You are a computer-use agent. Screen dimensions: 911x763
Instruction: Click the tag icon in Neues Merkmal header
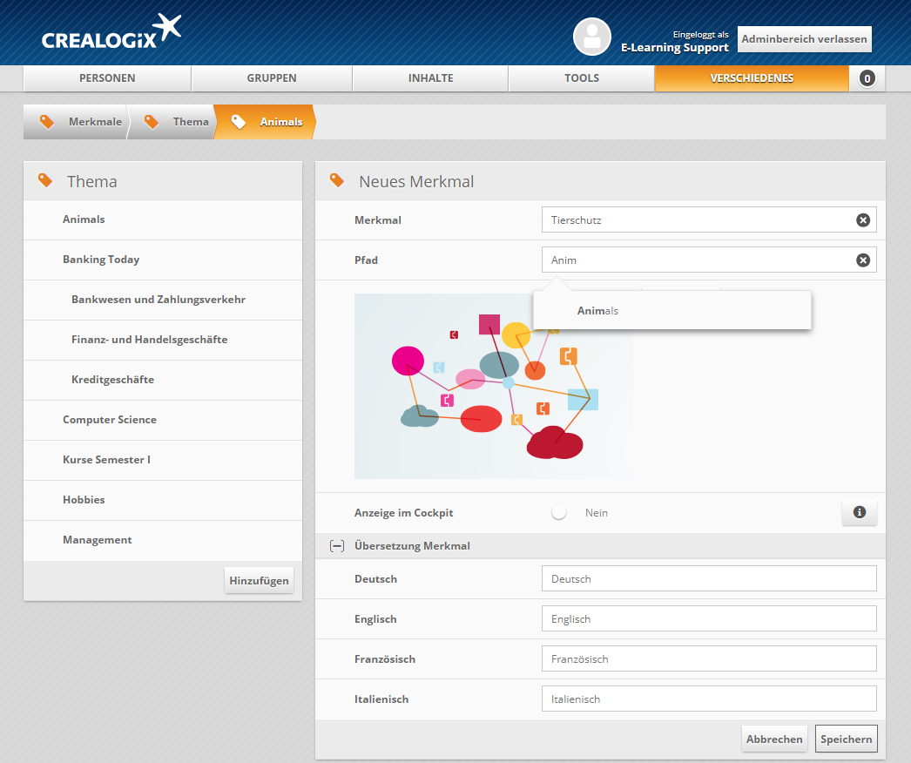[337, 181]
